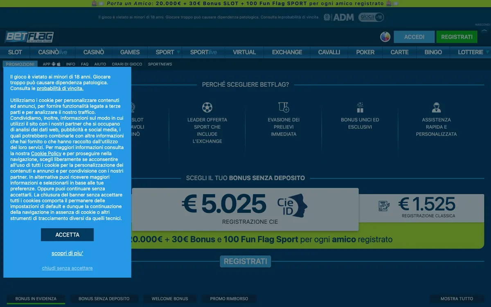Click the green REGISTRATI button in header

pyautogui.click(x=457, y=37)
